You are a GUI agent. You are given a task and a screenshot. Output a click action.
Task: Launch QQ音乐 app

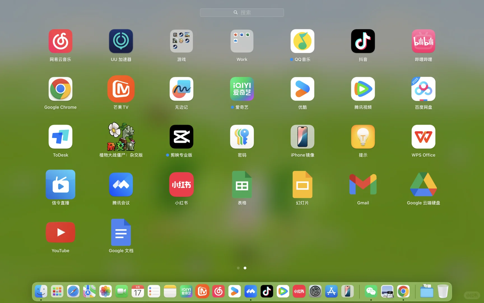pyautogui.click(x=302, y=41)
